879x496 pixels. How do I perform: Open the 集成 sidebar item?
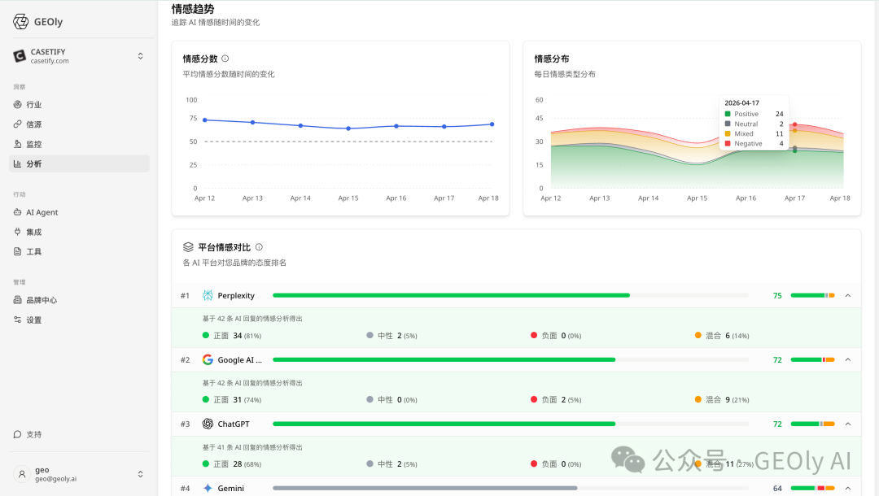[79, 232]
